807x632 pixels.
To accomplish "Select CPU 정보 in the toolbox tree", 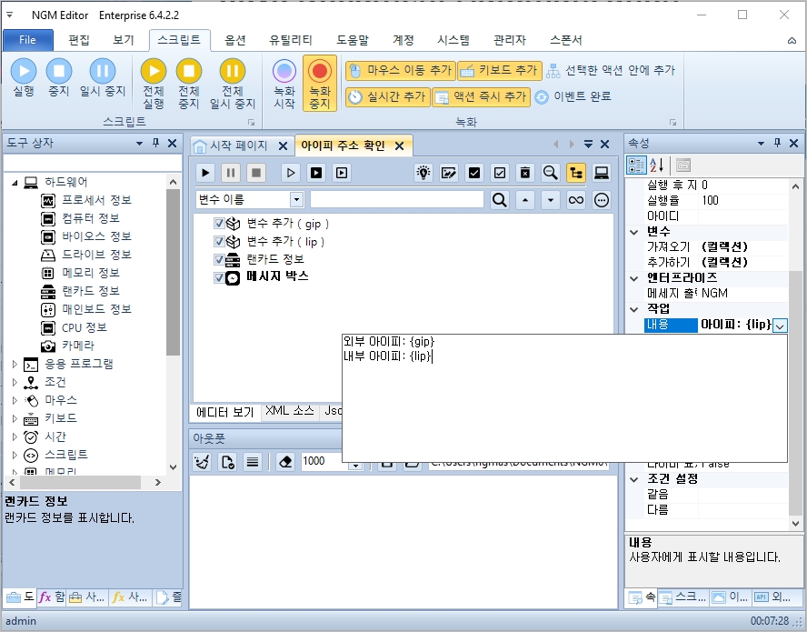I will [84, 327].
